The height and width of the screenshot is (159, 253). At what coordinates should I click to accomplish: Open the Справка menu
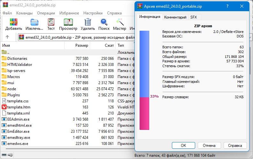click(x=114, y=13)
